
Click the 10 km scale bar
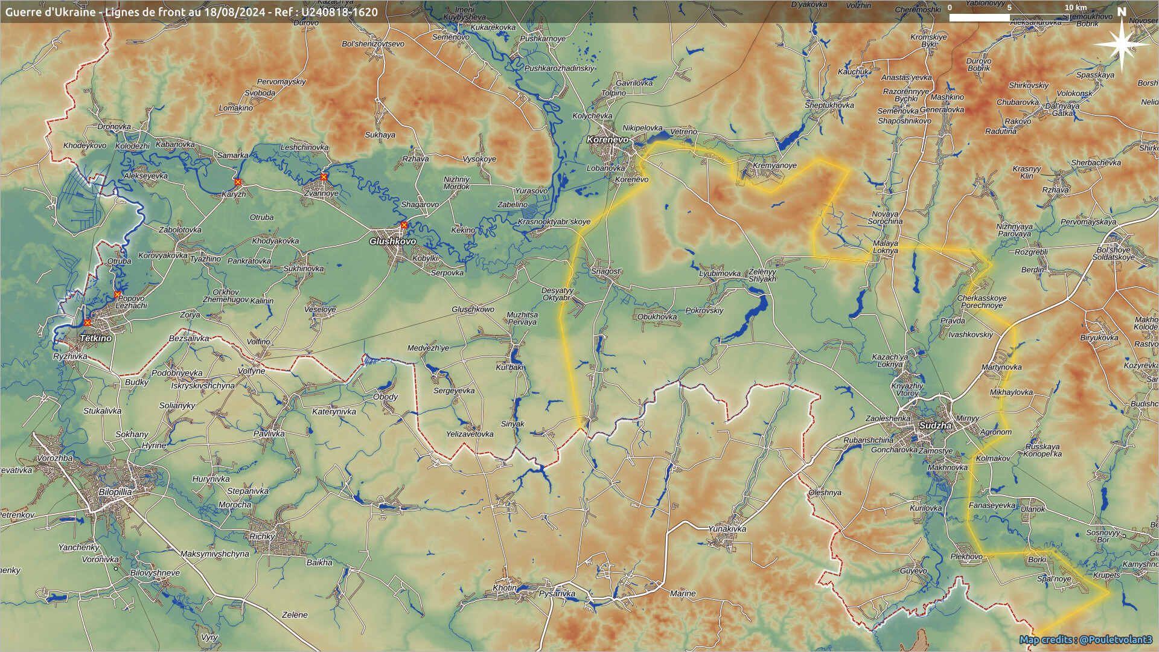pyautogui.click(x=1009, y=17)
